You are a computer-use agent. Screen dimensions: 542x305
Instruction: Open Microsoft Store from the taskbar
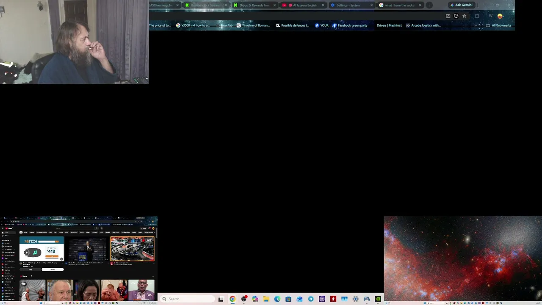(x=288, y=299)
